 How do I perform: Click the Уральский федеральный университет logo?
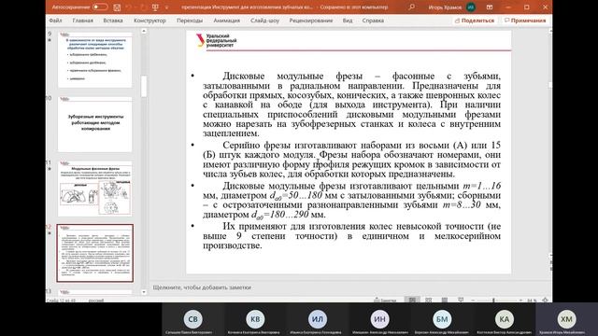click(216, 40)
